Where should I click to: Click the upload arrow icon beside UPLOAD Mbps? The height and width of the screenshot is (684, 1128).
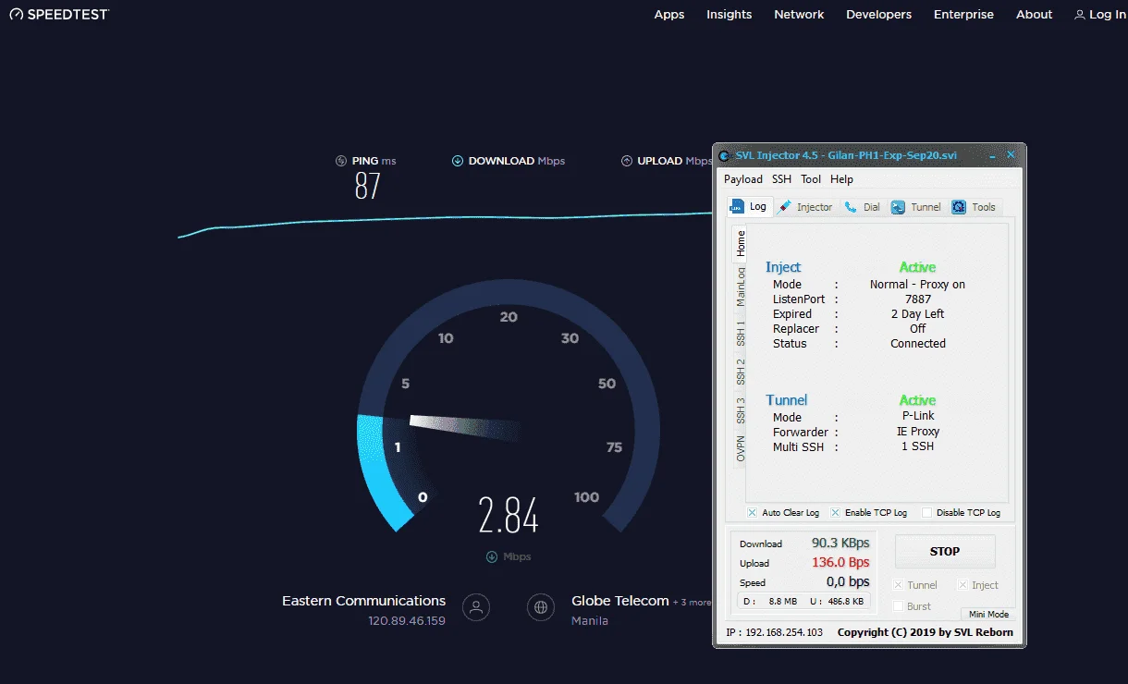[627, 161]
